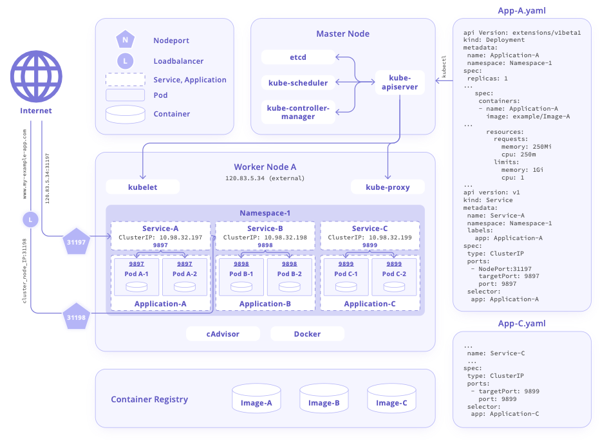The width and height of the screenshot is (609, 448).
Task: Click the container cylinder in Pod B-1
Action: (x=241, y=287)
